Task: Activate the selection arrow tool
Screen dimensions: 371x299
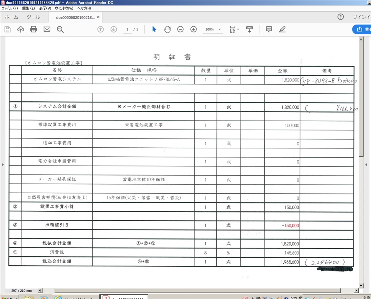Action: [154, 29]
